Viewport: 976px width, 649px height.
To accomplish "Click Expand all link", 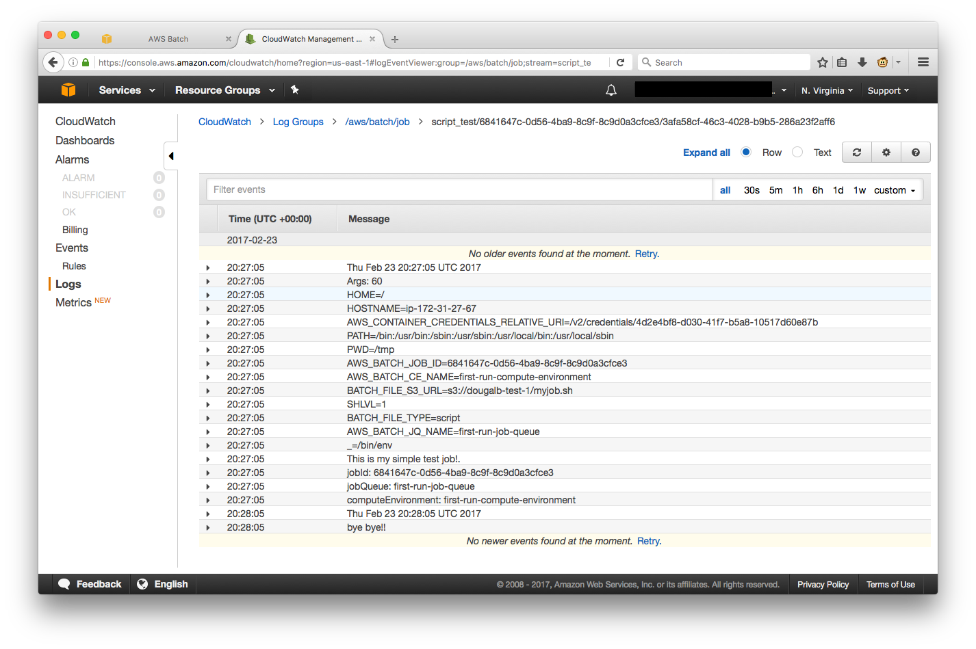I will [706, 153].
